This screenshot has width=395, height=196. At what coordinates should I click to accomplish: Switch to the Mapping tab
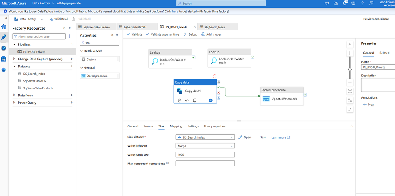point(176,126)
